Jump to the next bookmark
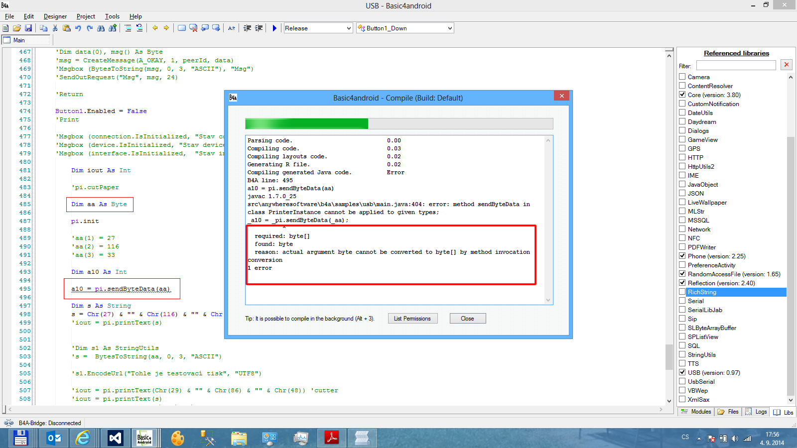Image resolution: width=797 pixels, height=448 pixels. click(x=216, y=28)
